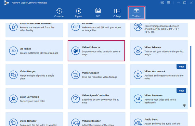Click the Video Rotator icon
Screen dimensions: 195x126
[13, 122]
